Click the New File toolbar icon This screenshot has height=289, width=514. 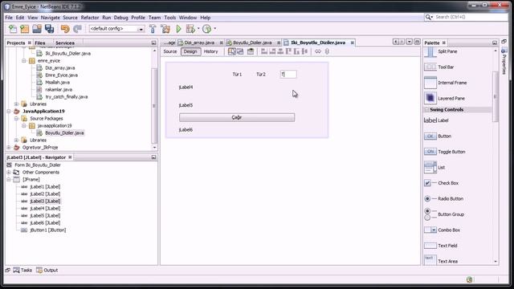click(13, 29)
